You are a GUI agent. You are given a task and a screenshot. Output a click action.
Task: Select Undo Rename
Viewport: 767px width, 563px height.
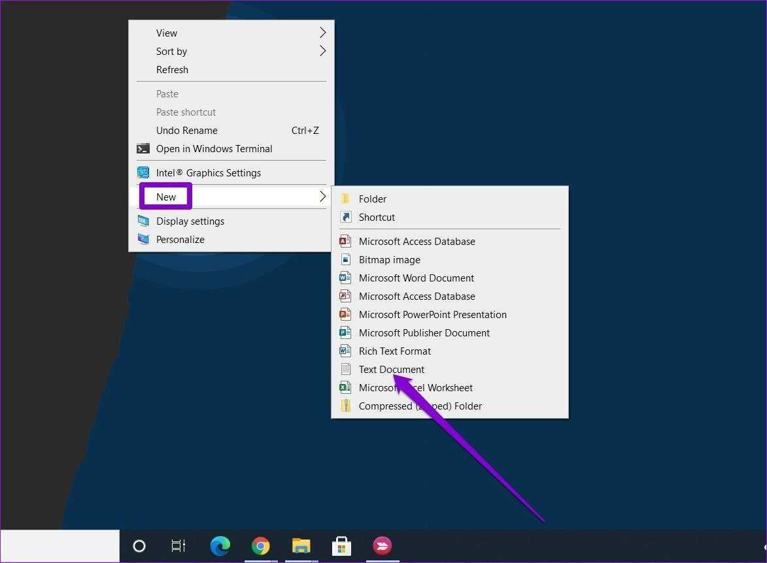point(187,131)
